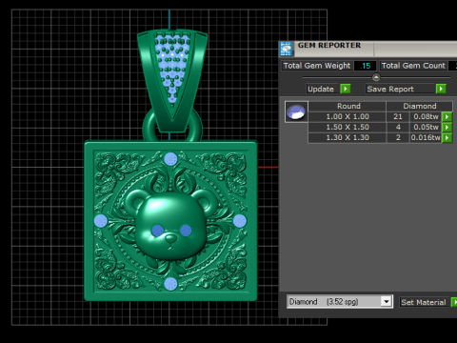Click the Total Gem Count label
Screen dimensions: 457x343
(x=413, y=66)
